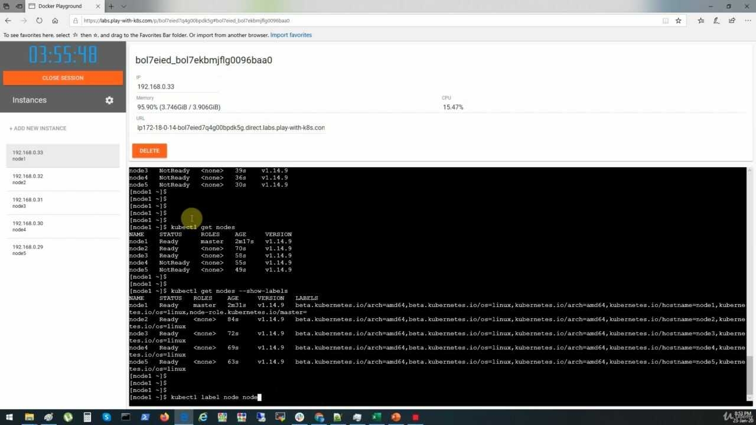Share this page icon
Screen dimensions: 756x425
[x=732, y=20]
